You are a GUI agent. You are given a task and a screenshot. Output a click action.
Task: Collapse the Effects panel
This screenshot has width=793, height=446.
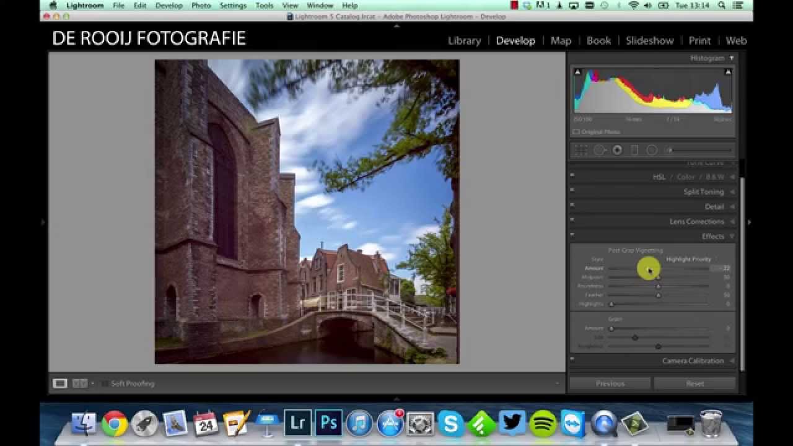pyautogui.click(x=732, y=237)
